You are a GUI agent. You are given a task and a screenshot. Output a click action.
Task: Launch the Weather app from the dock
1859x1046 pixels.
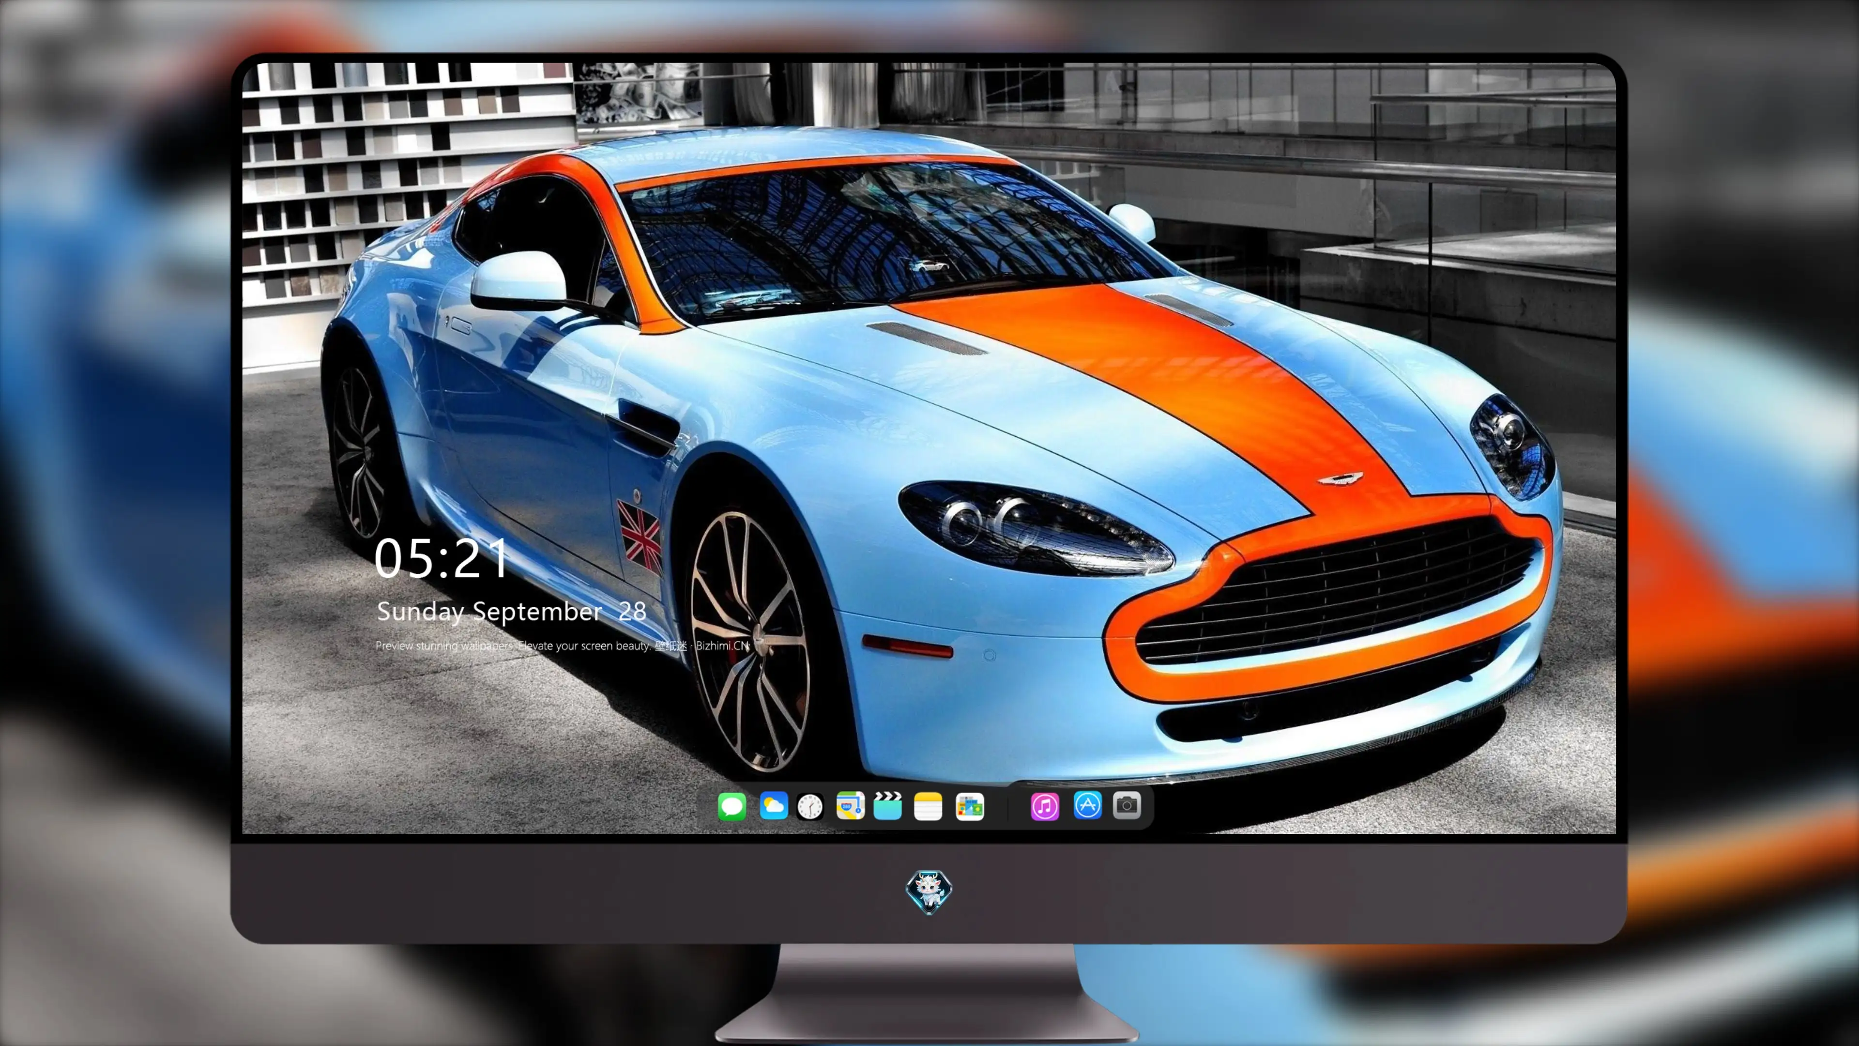tap(773, 806)
